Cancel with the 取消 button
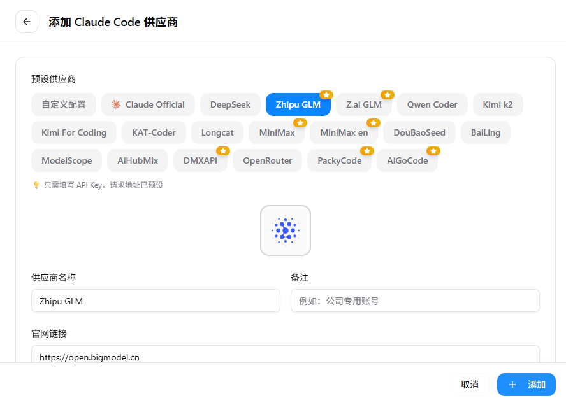Screen dimensions: 566x398 click(470, 385)
